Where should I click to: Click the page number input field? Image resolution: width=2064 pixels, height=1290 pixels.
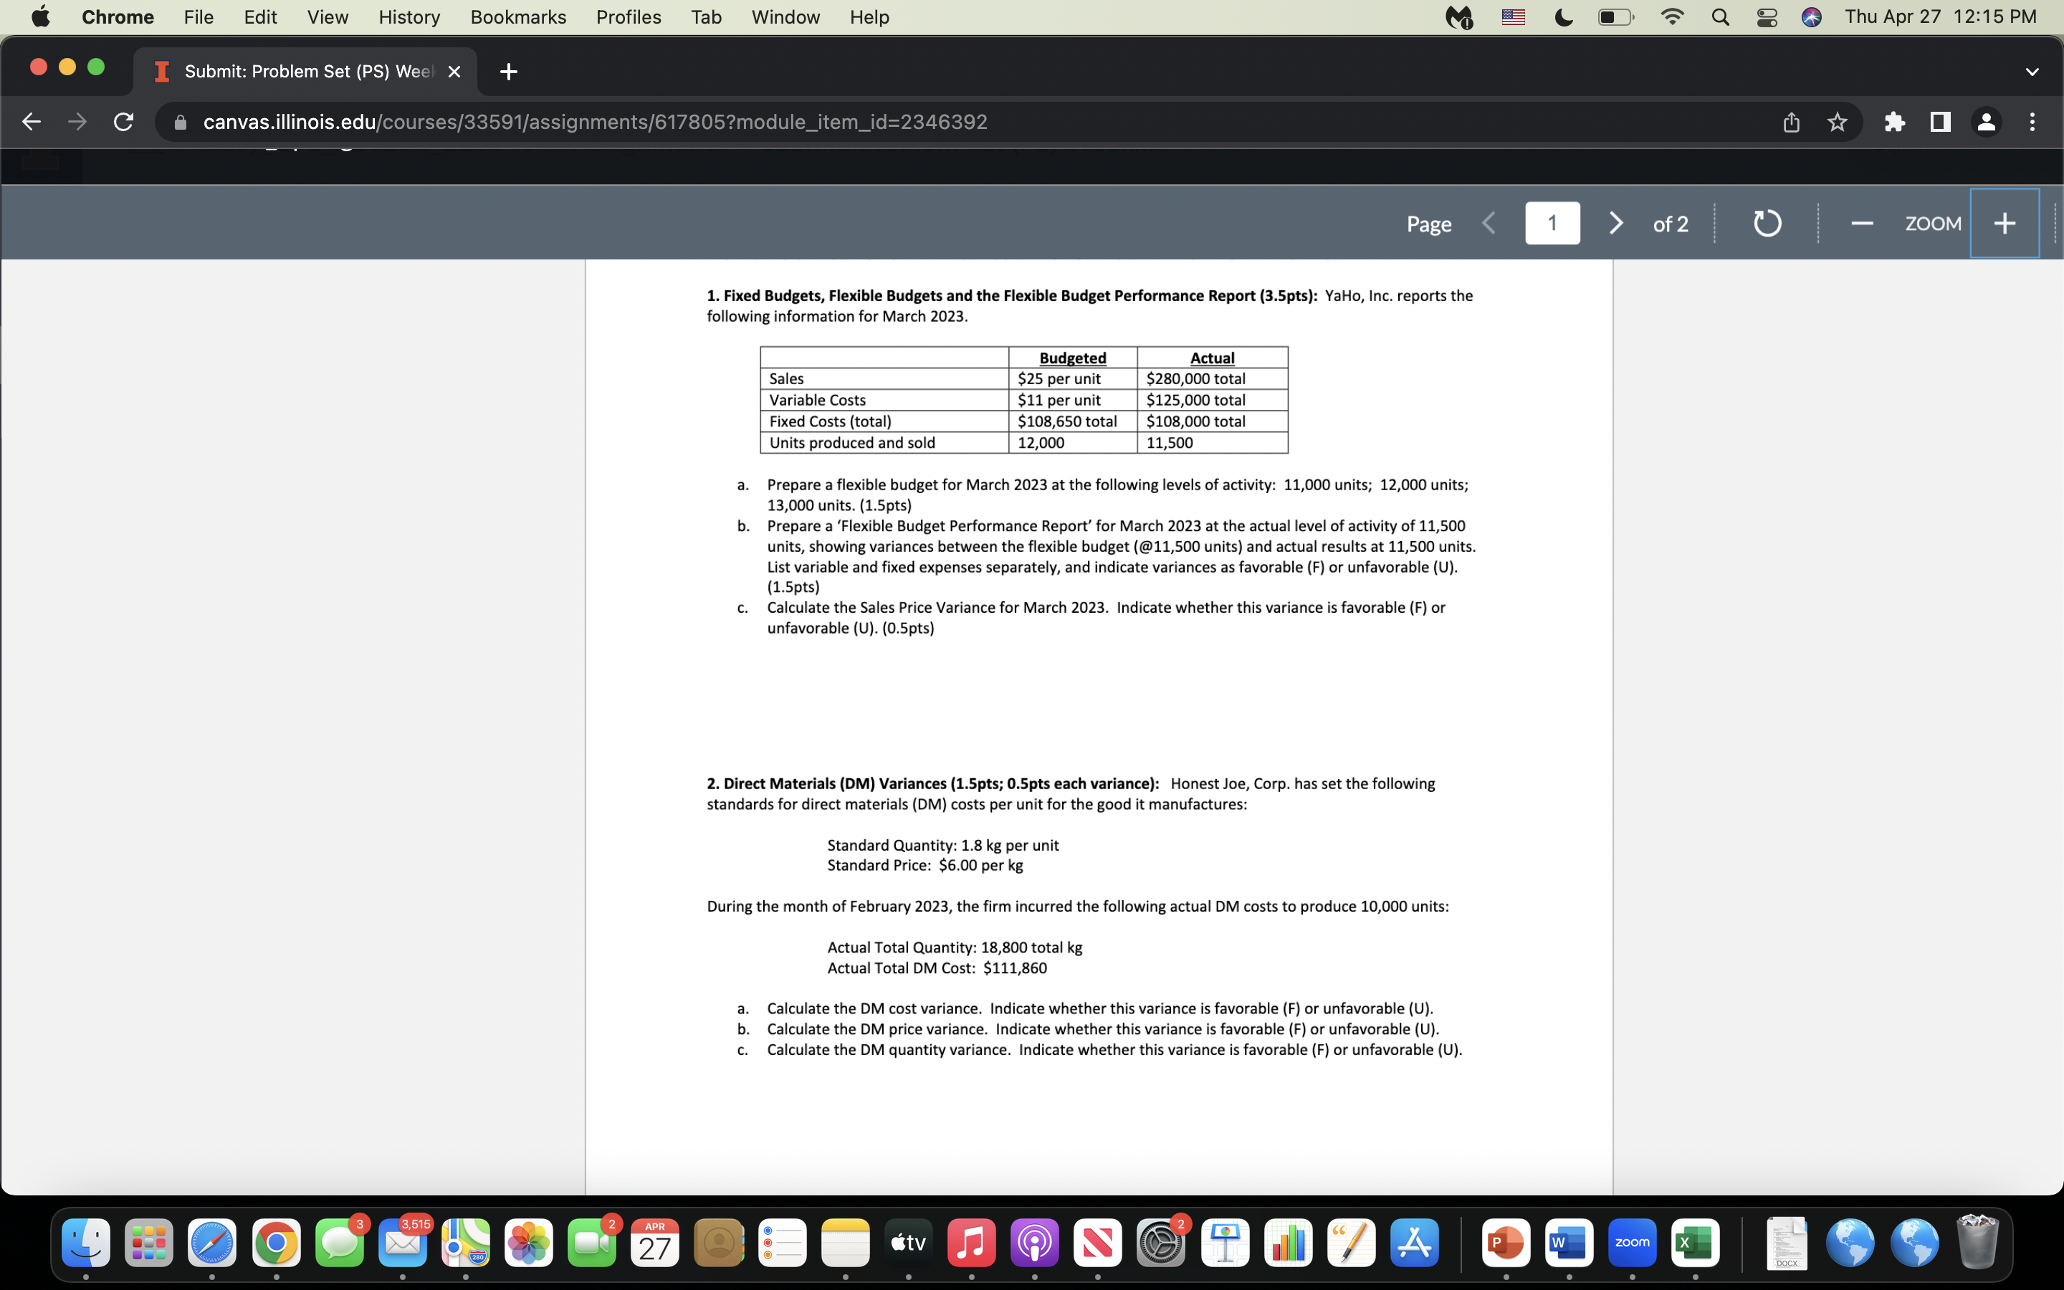[x=1550, y=223]
